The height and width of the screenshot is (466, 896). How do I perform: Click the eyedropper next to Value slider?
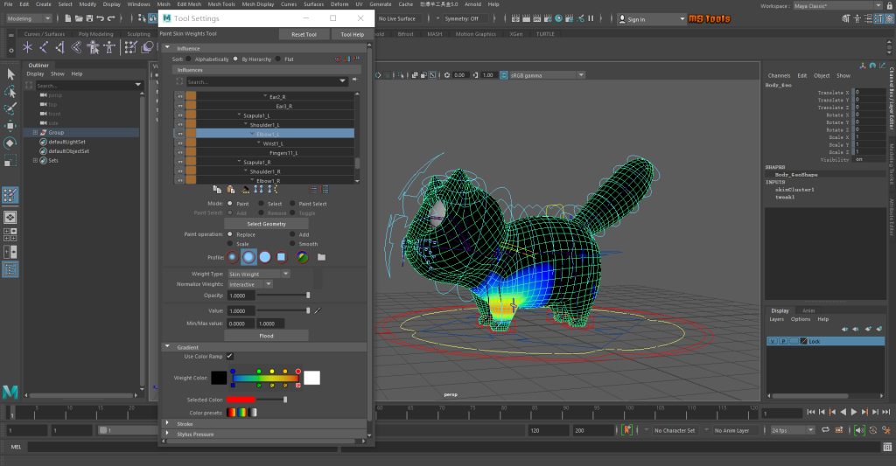[x=318, y=310]
